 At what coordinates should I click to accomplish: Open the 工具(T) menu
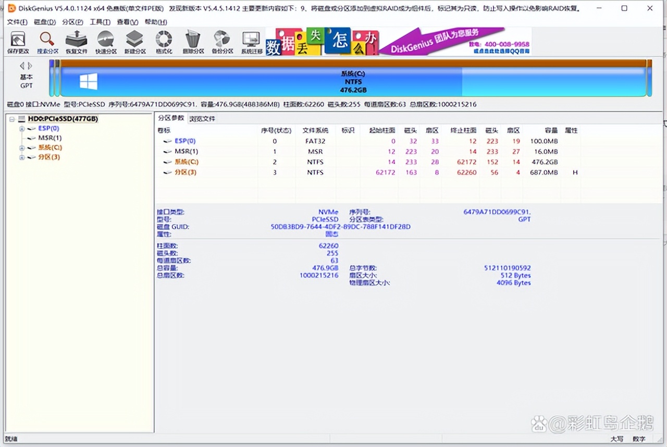[100, 22]
